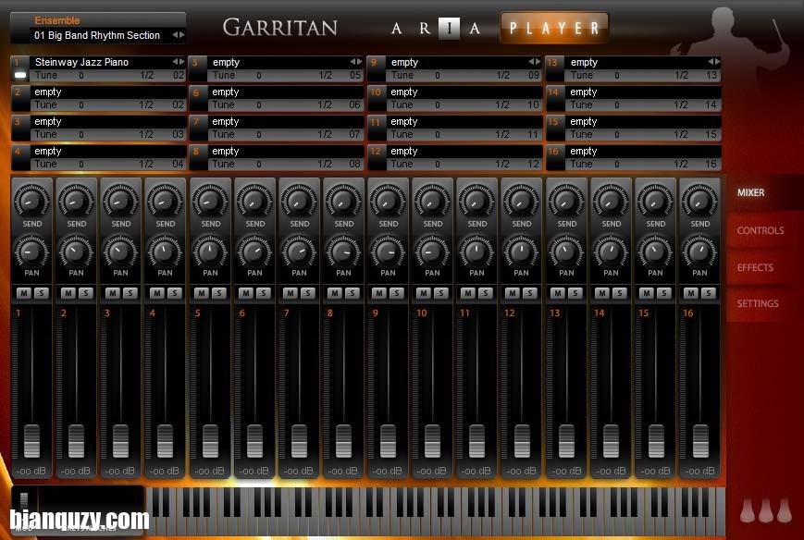This screenshot has width=804, height=540.
Task: Click channel 1 volume fader handle
Action: [x=31, y=441]
